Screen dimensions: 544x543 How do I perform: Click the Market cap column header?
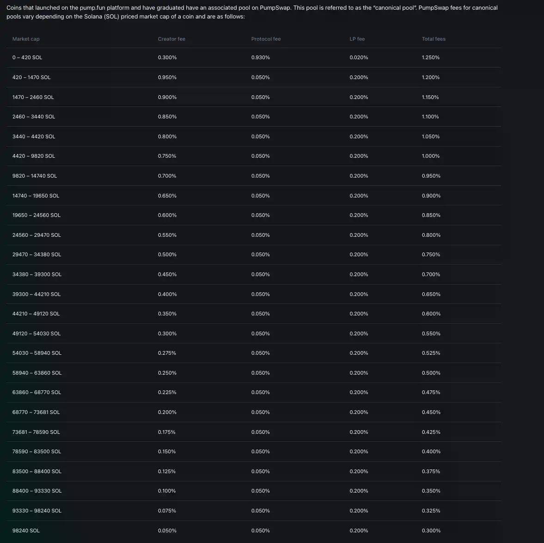pyautogui.click(x=26, y=39)
